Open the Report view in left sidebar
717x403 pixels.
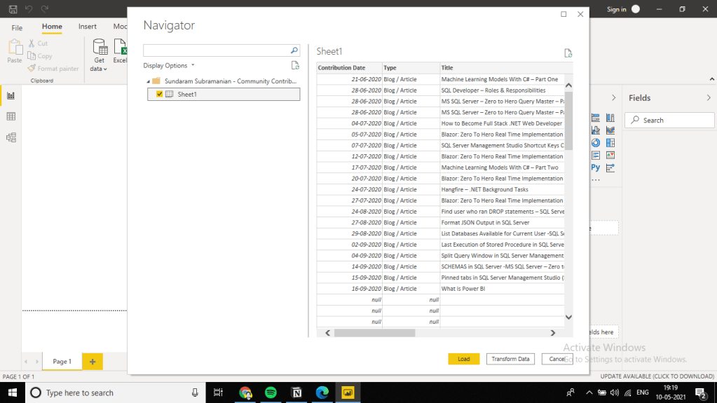11,96
